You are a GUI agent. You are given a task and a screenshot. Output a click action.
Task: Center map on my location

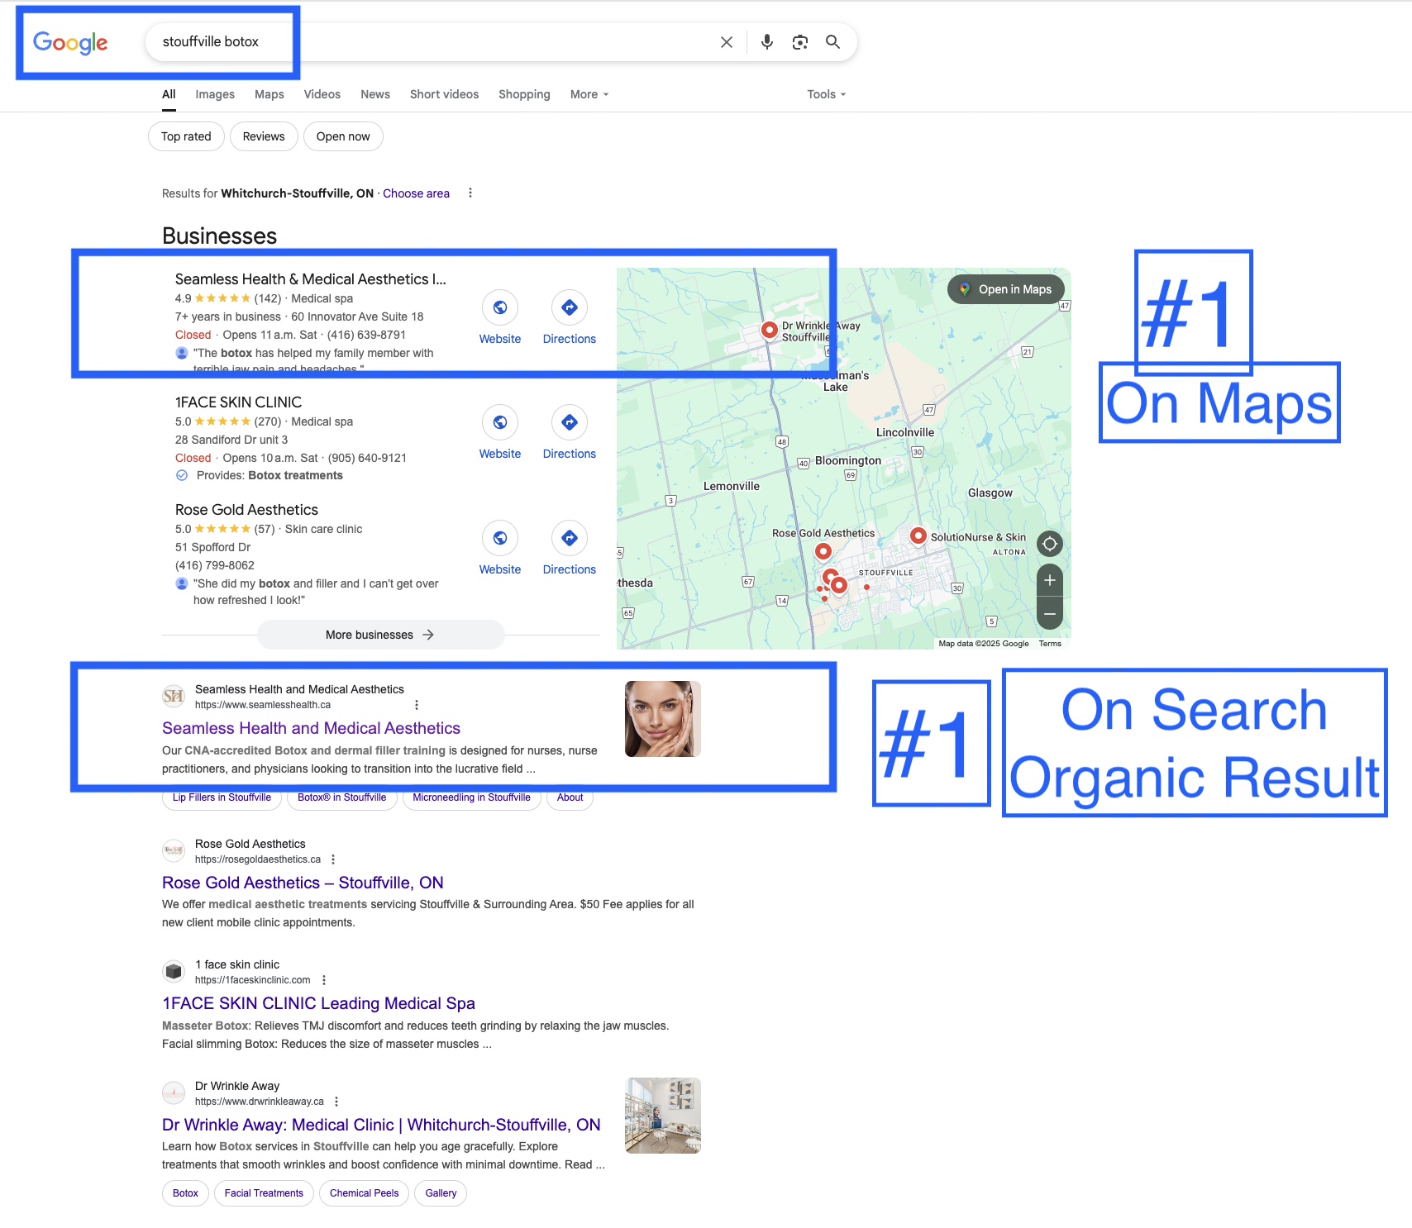tap(1050, 544)
